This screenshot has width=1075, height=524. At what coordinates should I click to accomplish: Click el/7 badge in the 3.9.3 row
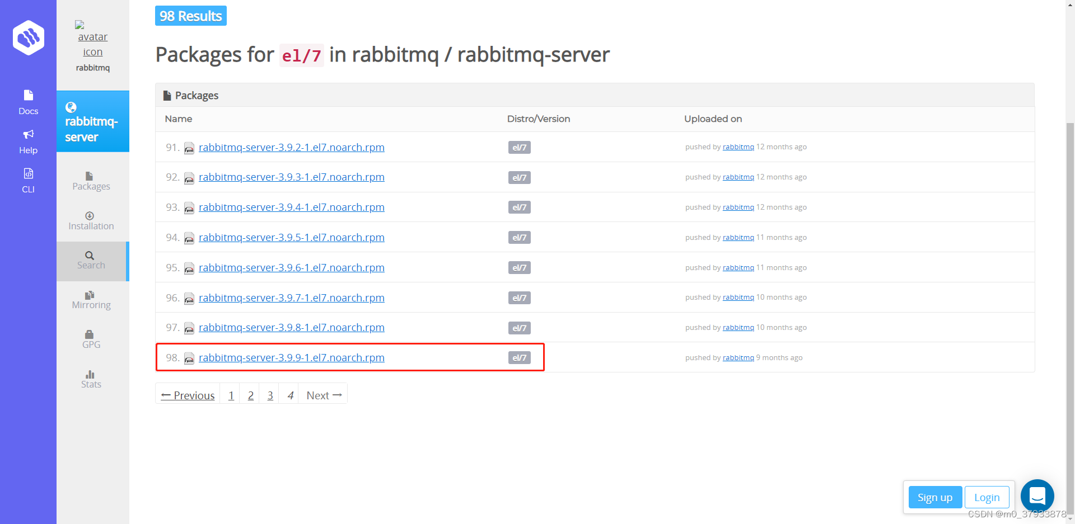coord(520,178)
